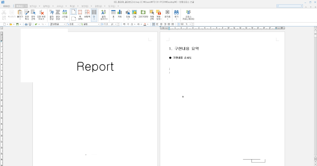The height and width of the screenshot is (166, 317).
Task: Select center paragraph alignment
Action: (161, 24)
